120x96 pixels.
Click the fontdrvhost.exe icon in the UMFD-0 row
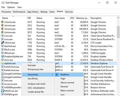coord(3,67)
